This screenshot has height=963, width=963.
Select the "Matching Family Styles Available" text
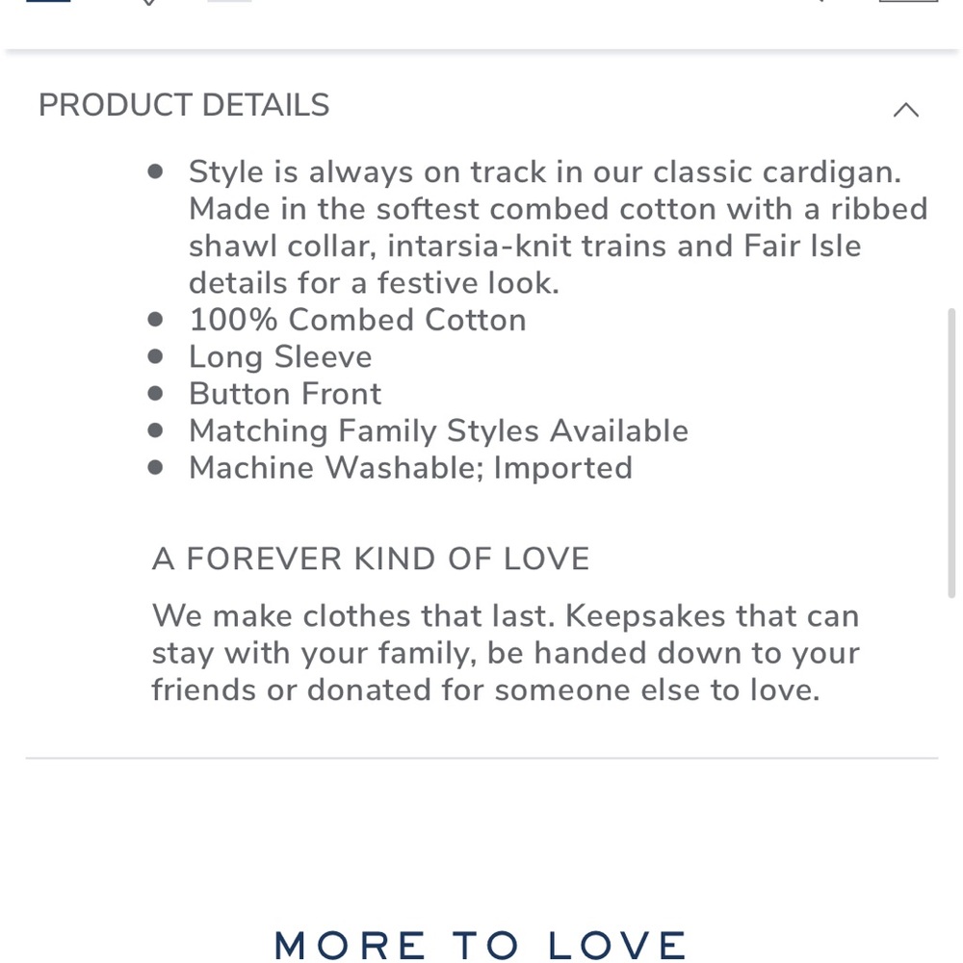(x=438, y=430)
